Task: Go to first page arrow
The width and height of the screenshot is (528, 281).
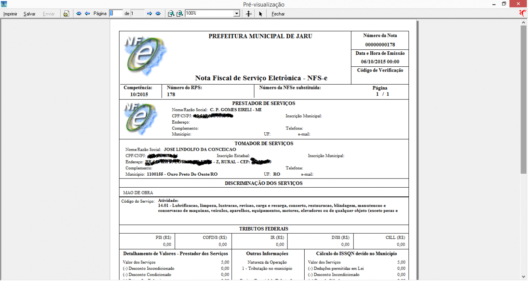Action: [79, 14]
